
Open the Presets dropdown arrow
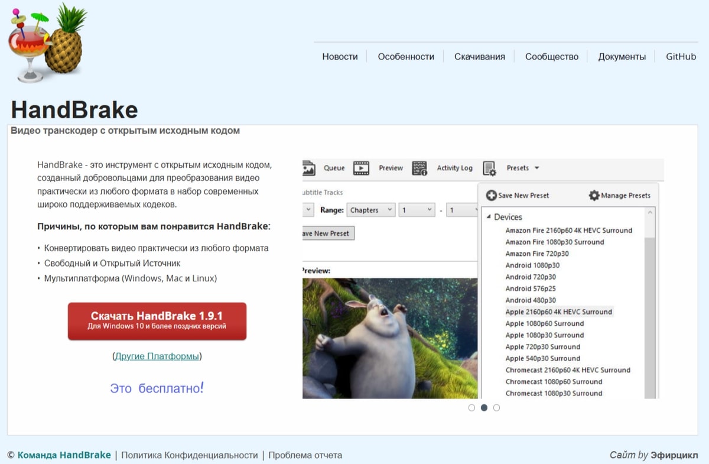point(537,168)
